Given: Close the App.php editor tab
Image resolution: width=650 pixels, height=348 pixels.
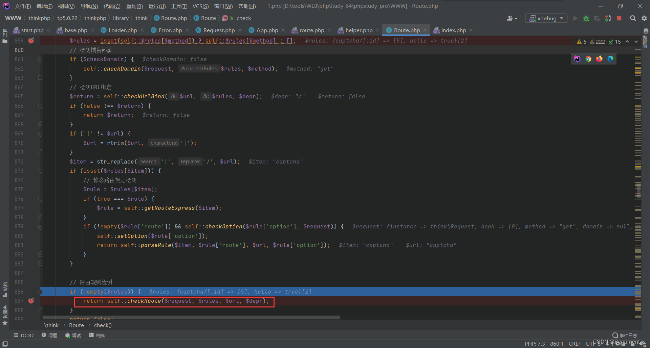Looking at the screenshot, I should (283, 30).
